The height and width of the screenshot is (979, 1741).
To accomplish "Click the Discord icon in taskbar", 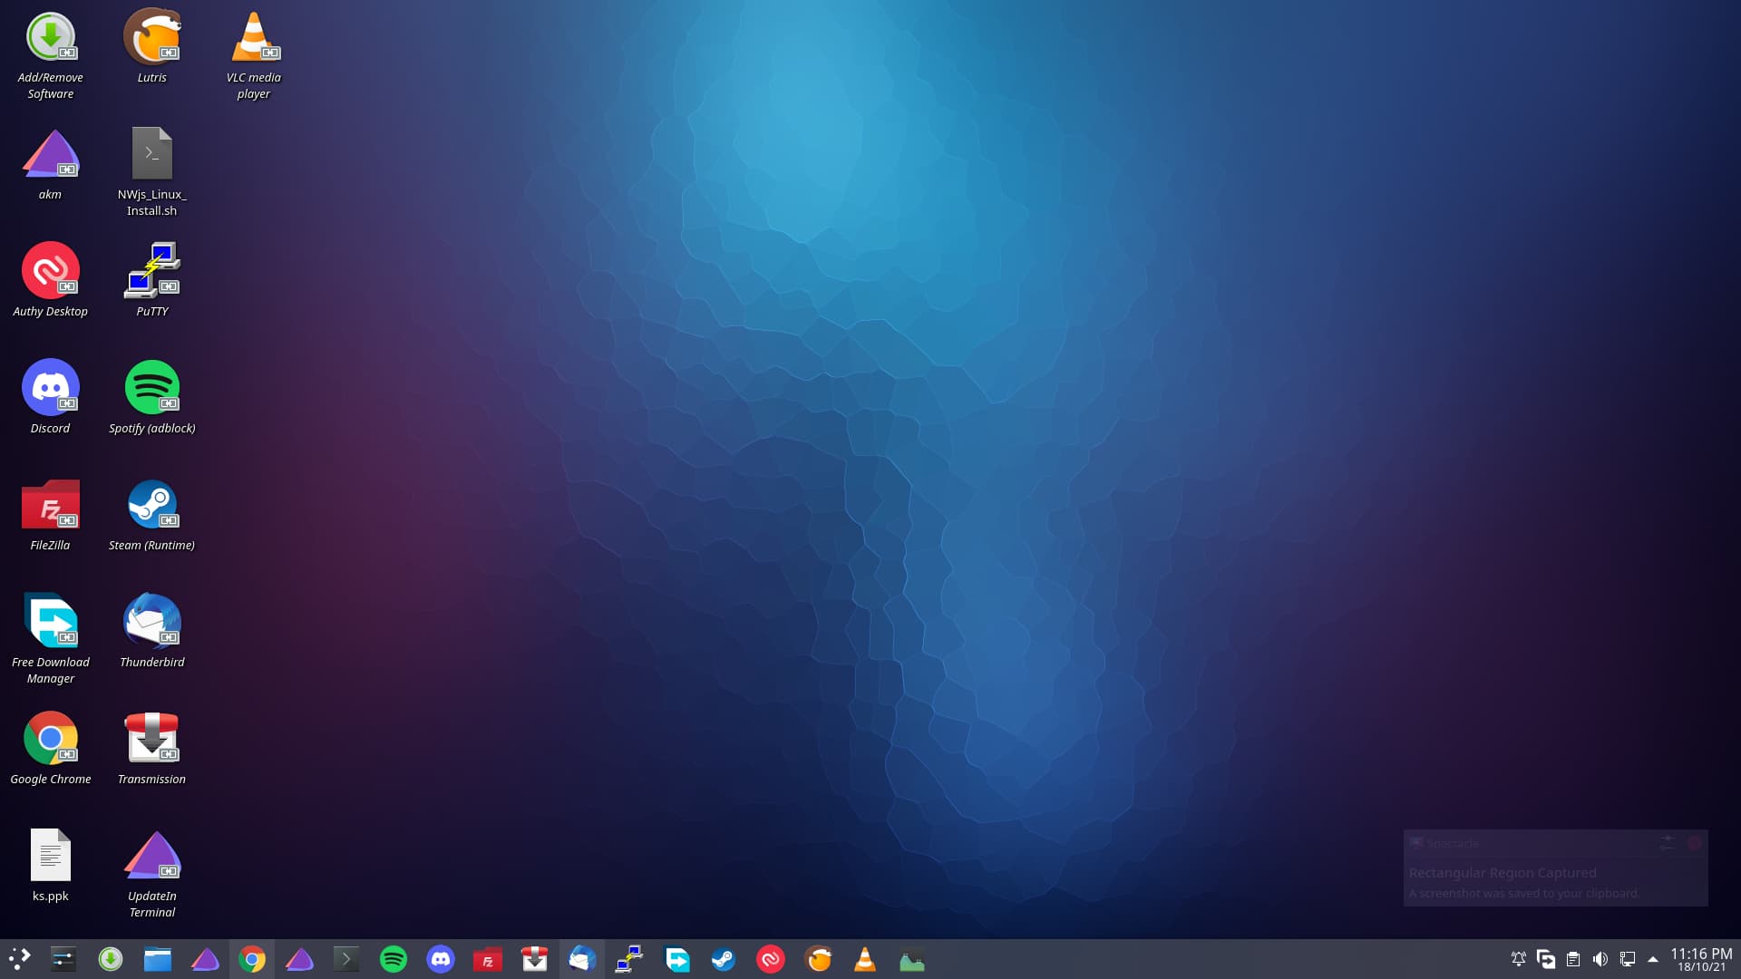I will 441,959.
